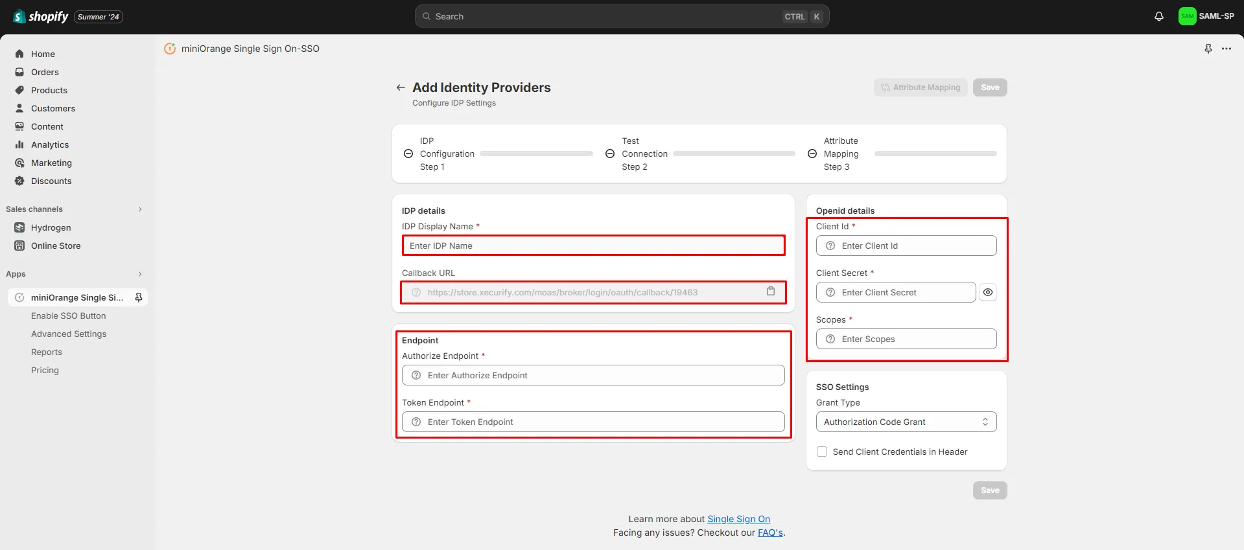Click the Analytics bar chart icon
Image resolution: width=1244 pixels, height=550 pixels.
19,144
